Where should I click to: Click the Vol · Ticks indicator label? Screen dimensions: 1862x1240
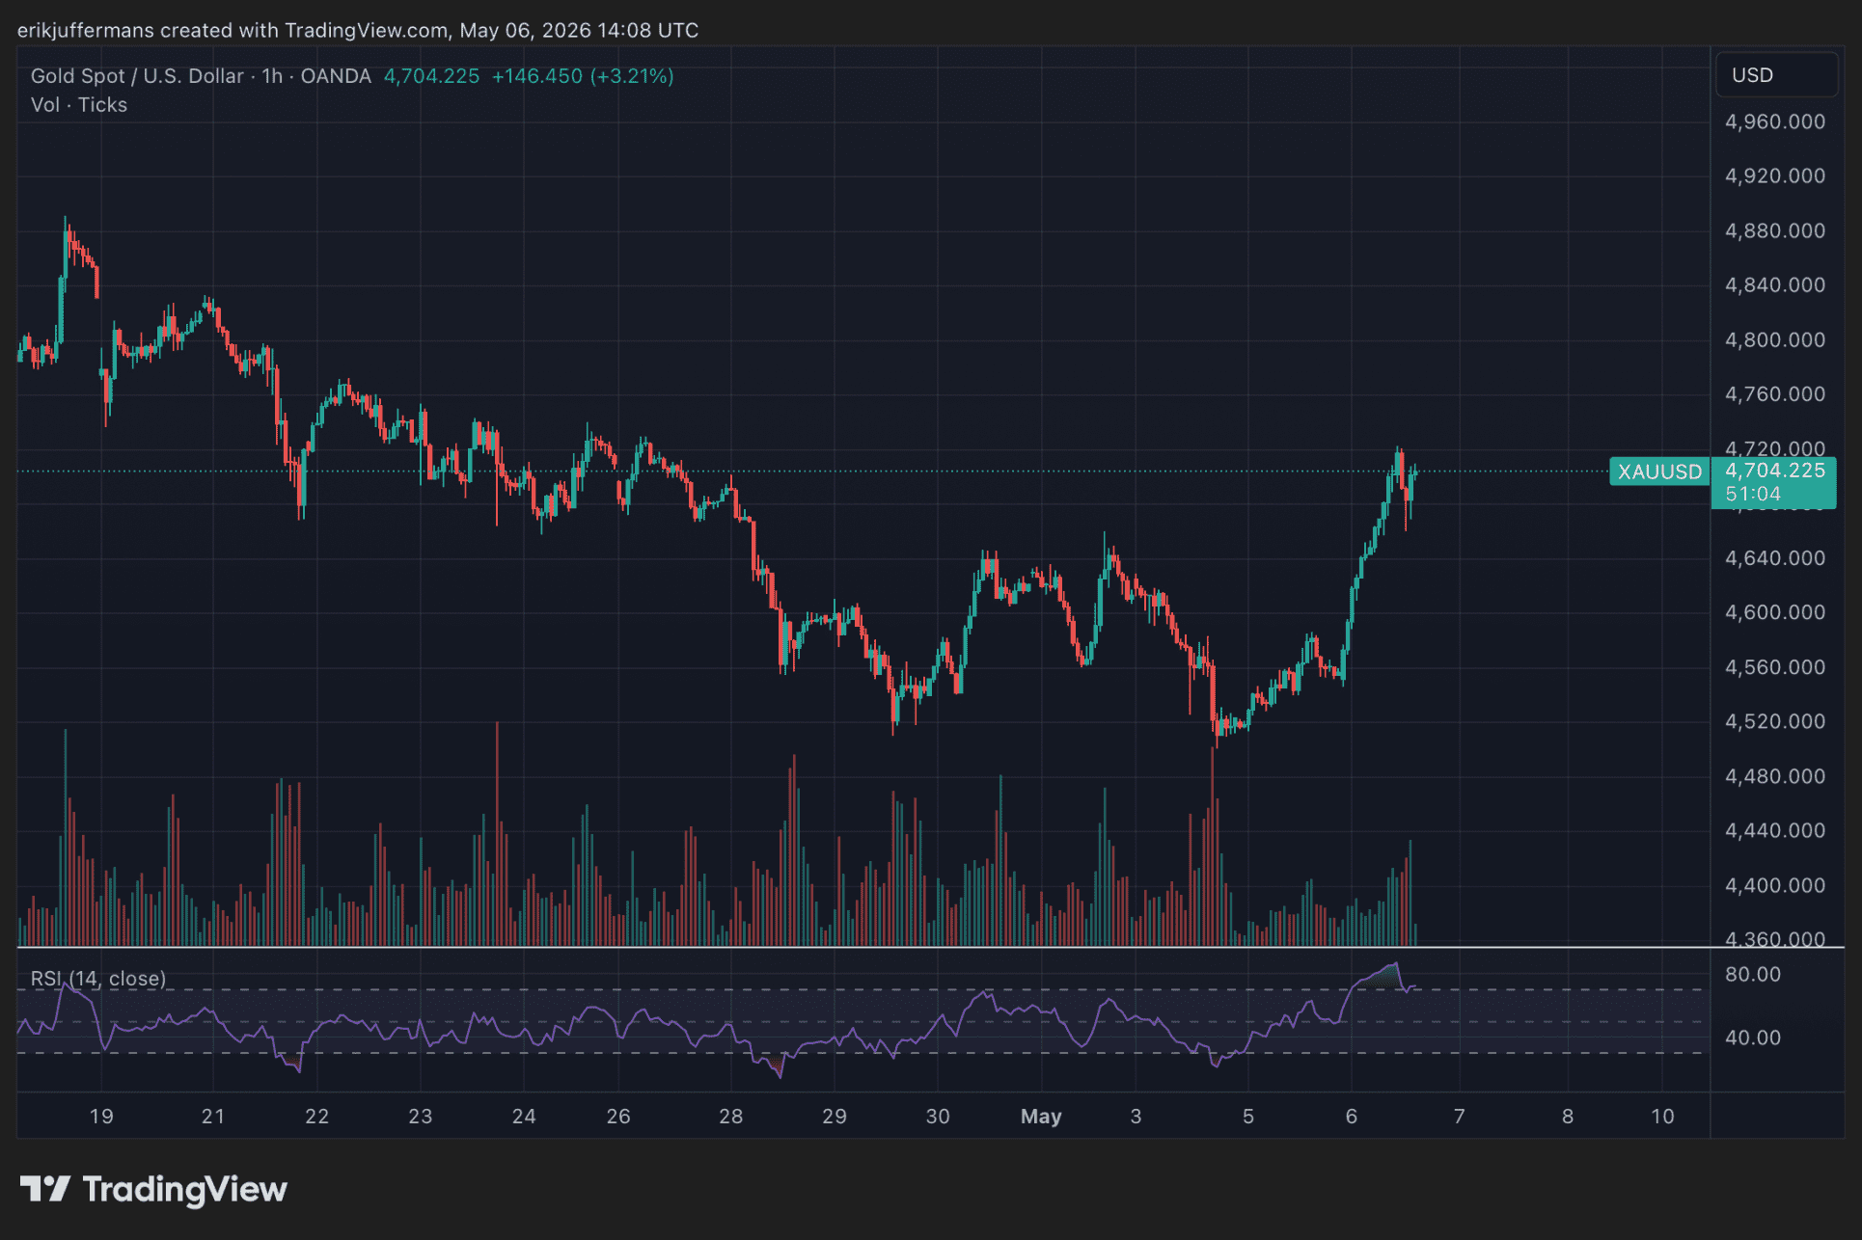coord(79,105)
